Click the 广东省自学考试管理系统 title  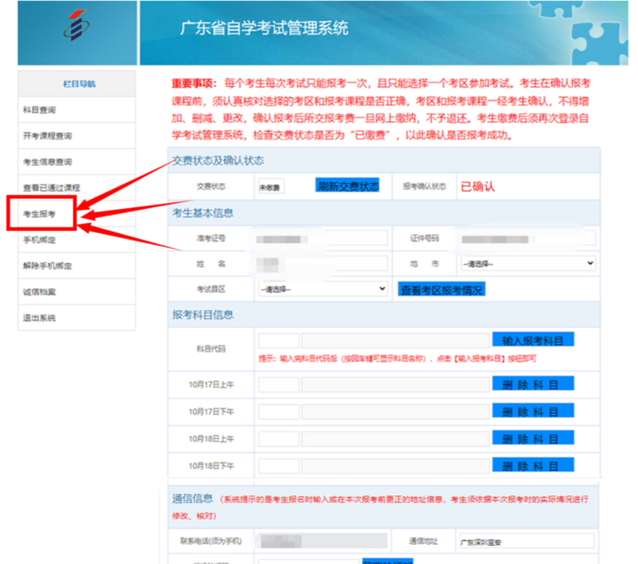[x=264, y=28]
